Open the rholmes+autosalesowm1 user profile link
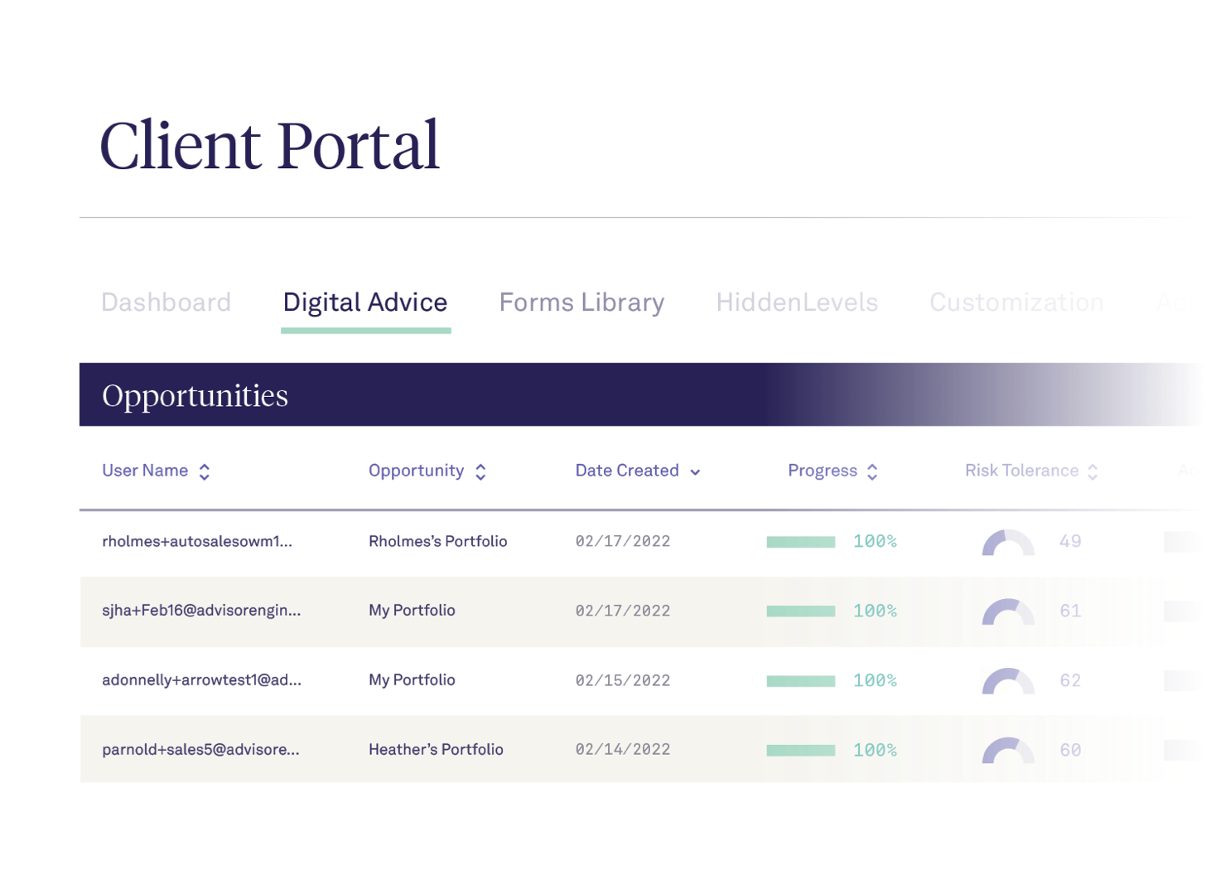This screenshot has height=880, width=1206. coord(197,541)
